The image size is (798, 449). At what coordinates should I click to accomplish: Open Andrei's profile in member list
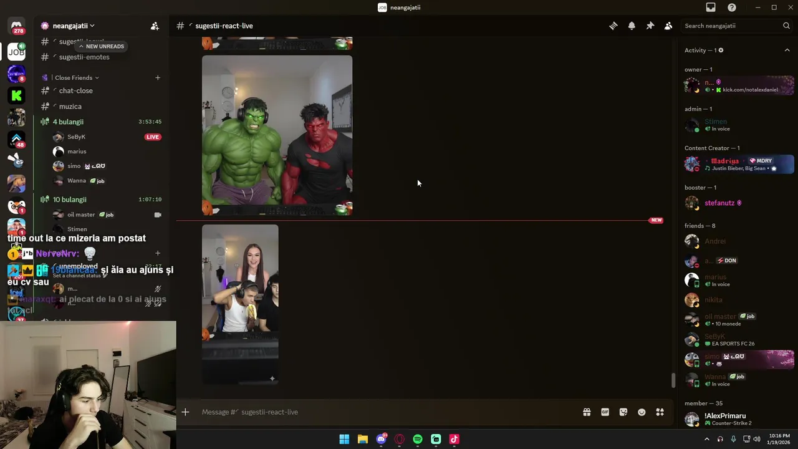739,241
